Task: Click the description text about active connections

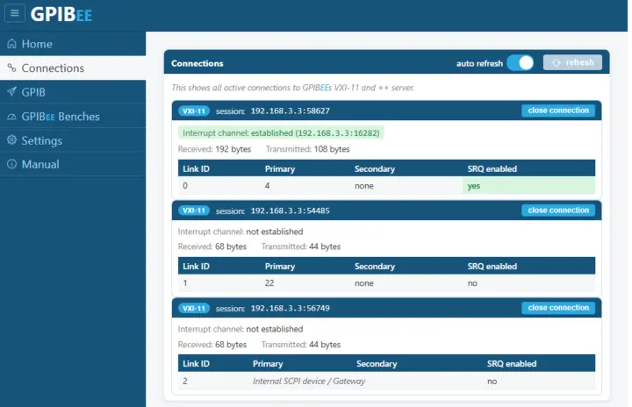Action: pyautogui.click(x=292, y=88)
